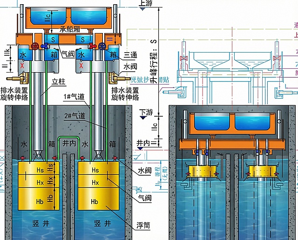Click the 立柱 label

click(x=59, y=82)
